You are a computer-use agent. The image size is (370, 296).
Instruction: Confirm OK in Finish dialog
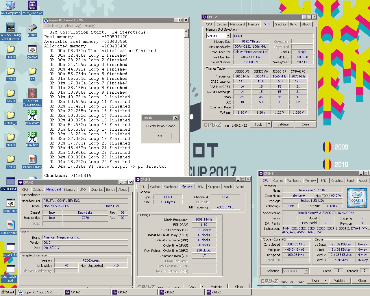pyautogui.click(x=160, y=136)
